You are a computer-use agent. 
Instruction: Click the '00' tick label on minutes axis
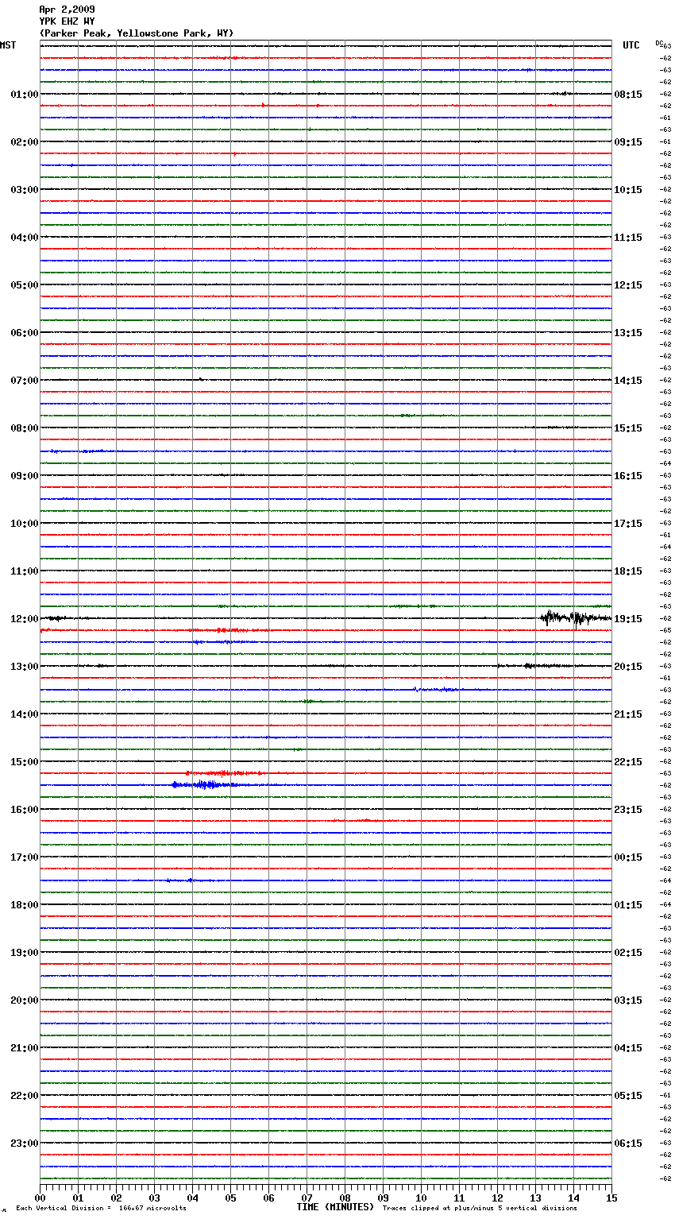click(x=40, y=1198)
